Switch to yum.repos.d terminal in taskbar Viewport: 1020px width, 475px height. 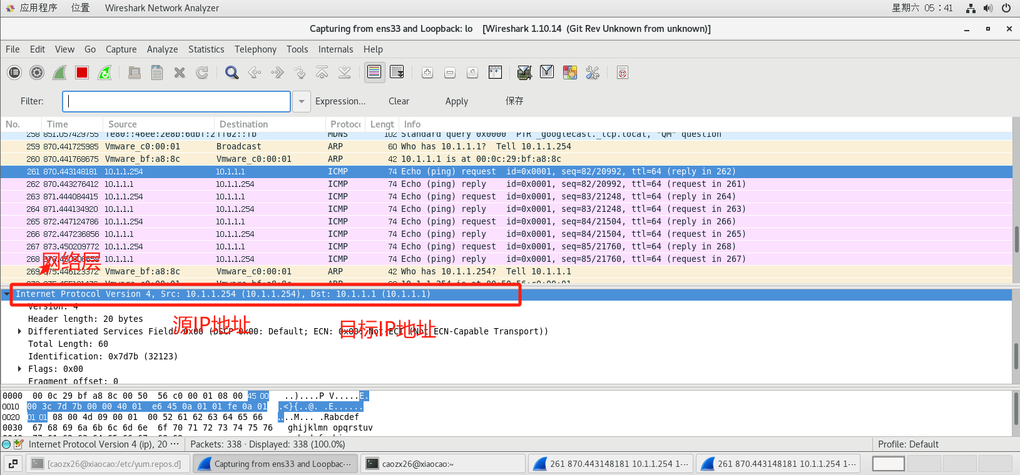(108, 464)
